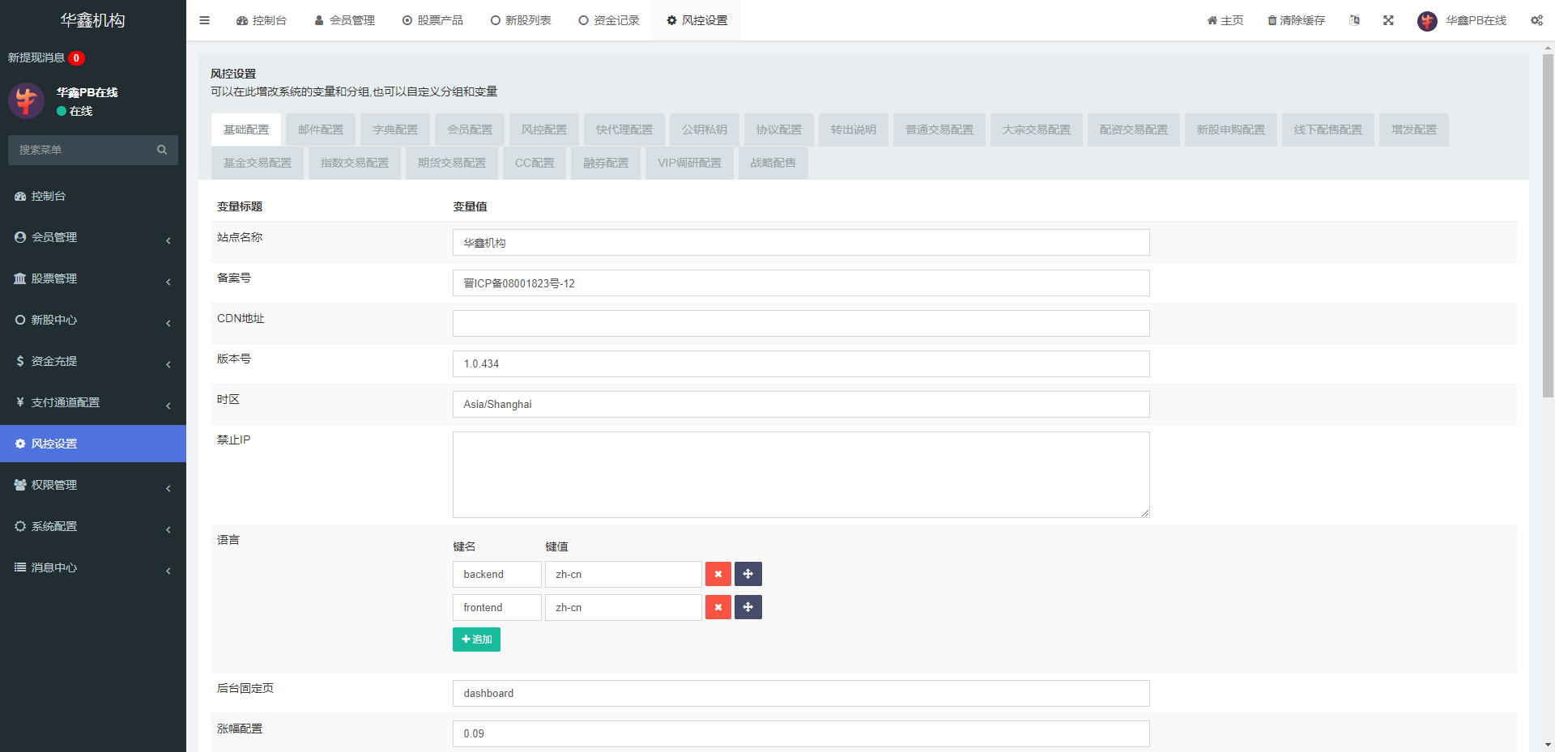Image resolution: width=1555 pixels, height=752 pixels.
Task: Open the 风控配置 config tab
Action: tap(544, 130)
